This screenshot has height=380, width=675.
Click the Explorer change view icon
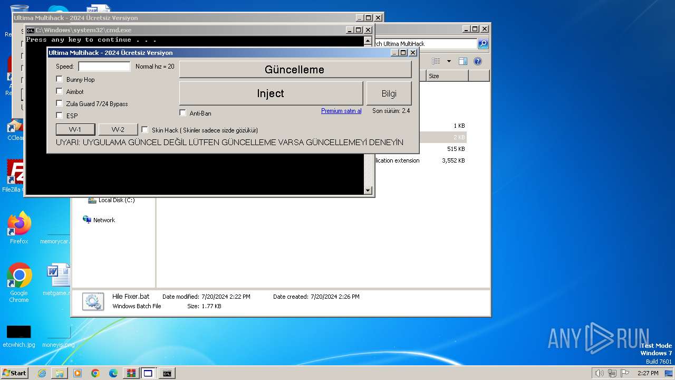(436, 61)
